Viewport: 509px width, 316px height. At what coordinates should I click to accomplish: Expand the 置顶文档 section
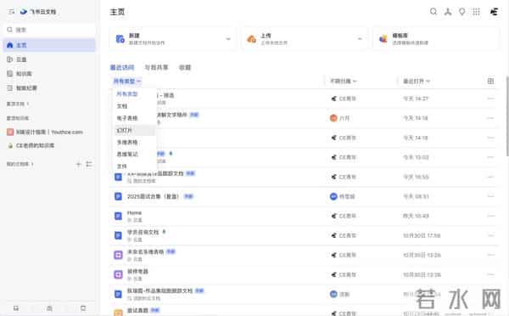click(x=18, y=104)
